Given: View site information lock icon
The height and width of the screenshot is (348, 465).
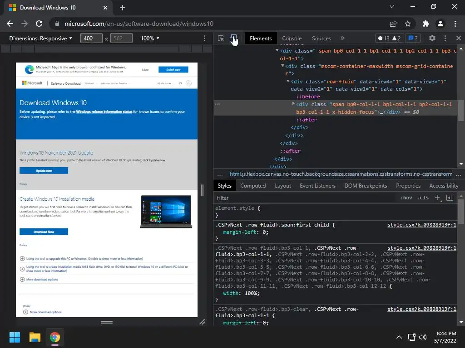Looking at the screenshot, I should coord(57,24).
